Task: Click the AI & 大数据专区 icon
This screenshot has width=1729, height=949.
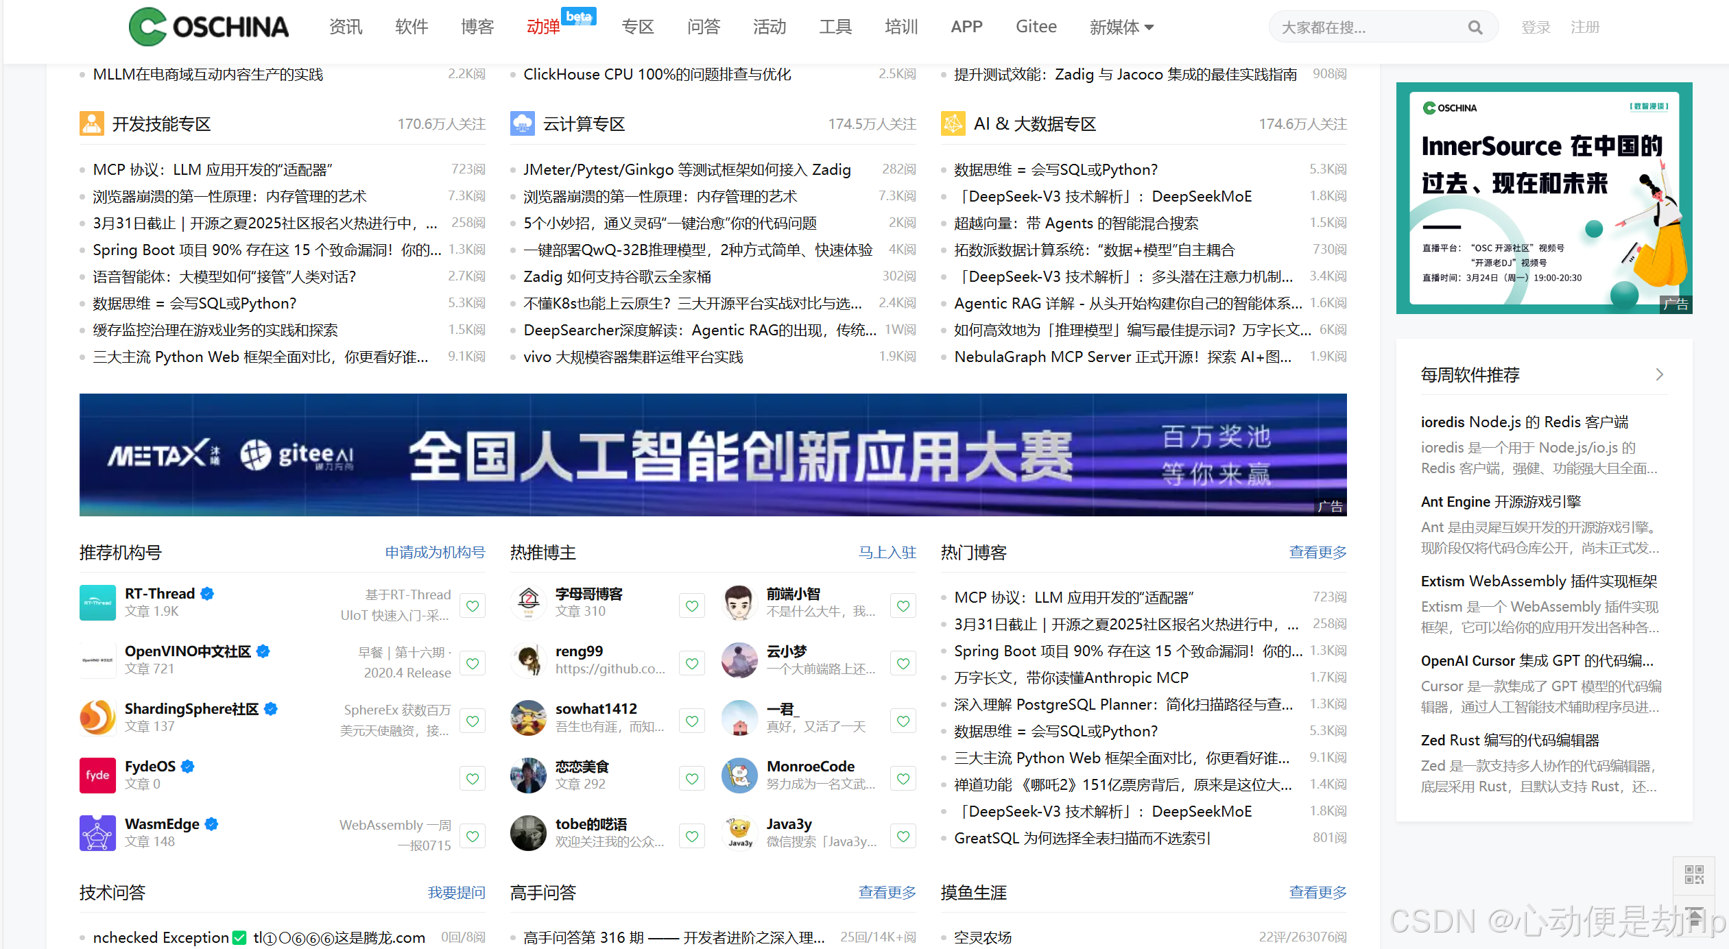Action: 953,123
